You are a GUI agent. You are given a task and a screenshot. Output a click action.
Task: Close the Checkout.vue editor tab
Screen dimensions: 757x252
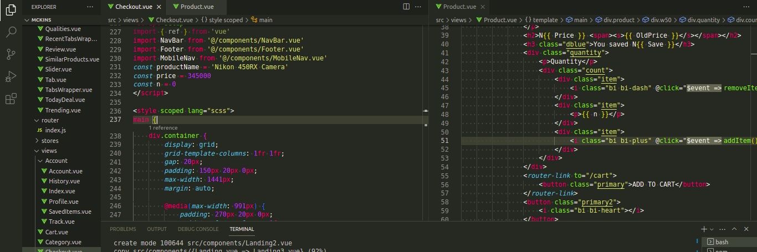coord(159,7)
